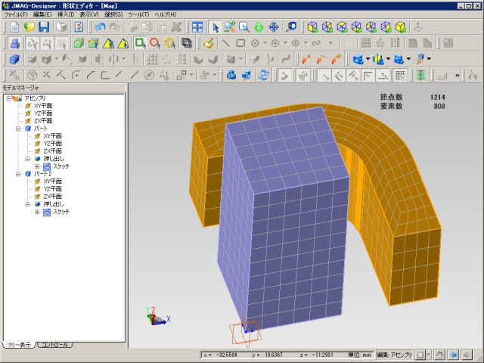Expand スケッチ under パート's 押し出し
Viewport: 484px width, 363px height.
tap(37, 166)
